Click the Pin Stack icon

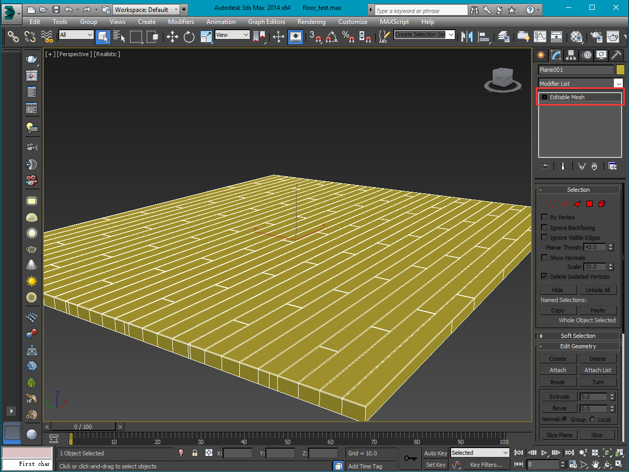point(545,166)
